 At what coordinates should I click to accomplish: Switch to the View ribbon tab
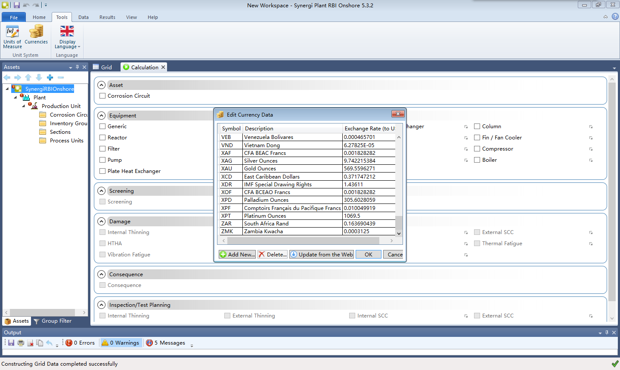click(131, 17)
